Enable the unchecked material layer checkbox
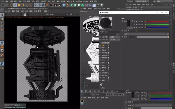The image size is (175, 109). pos(108,73)
